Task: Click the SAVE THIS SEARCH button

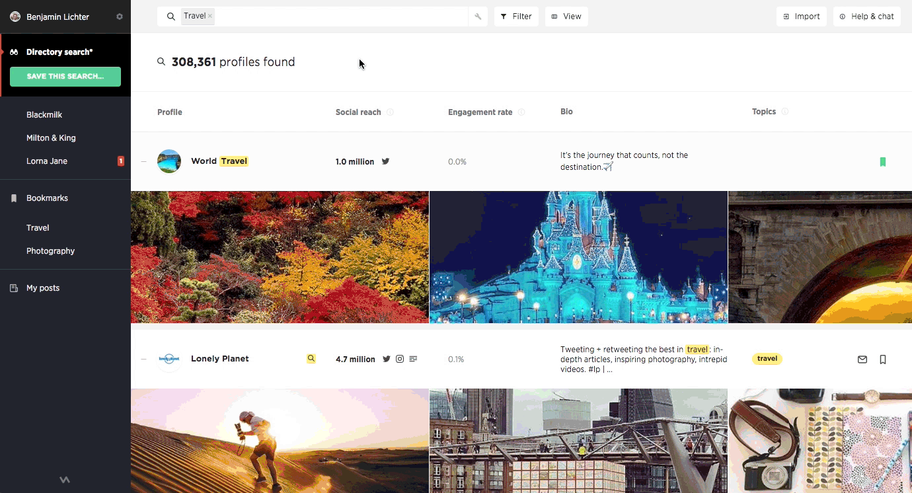Action: tap(65, 77)
